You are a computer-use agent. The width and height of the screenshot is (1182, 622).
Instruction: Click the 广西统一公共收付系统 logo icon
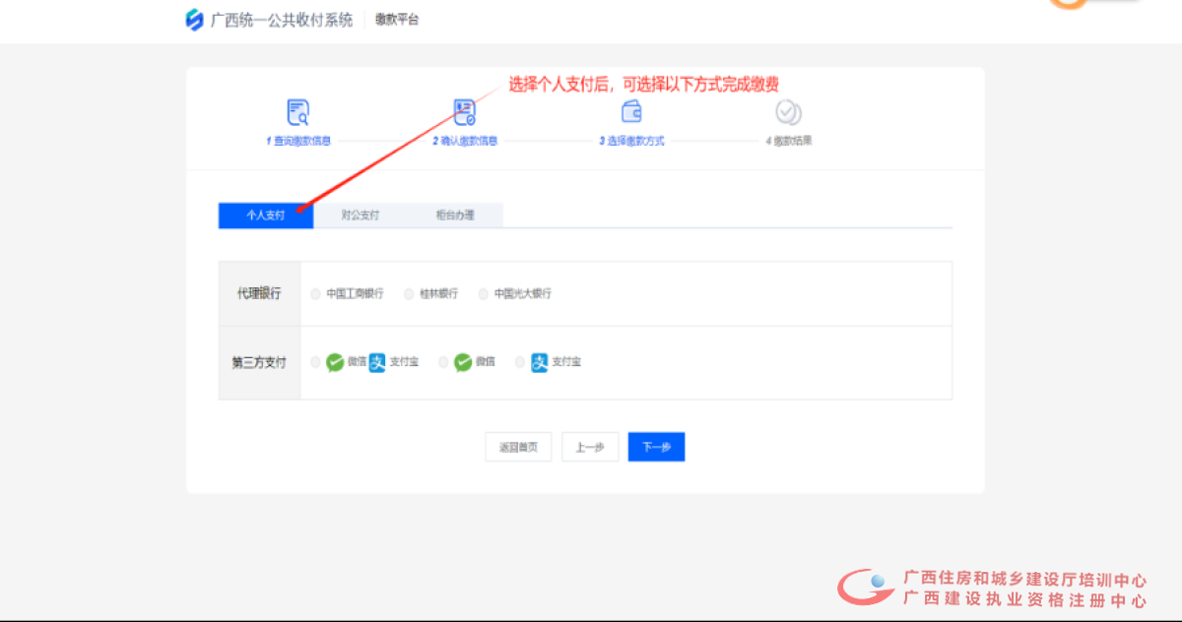pyautogui.click(x=194, y=20)
